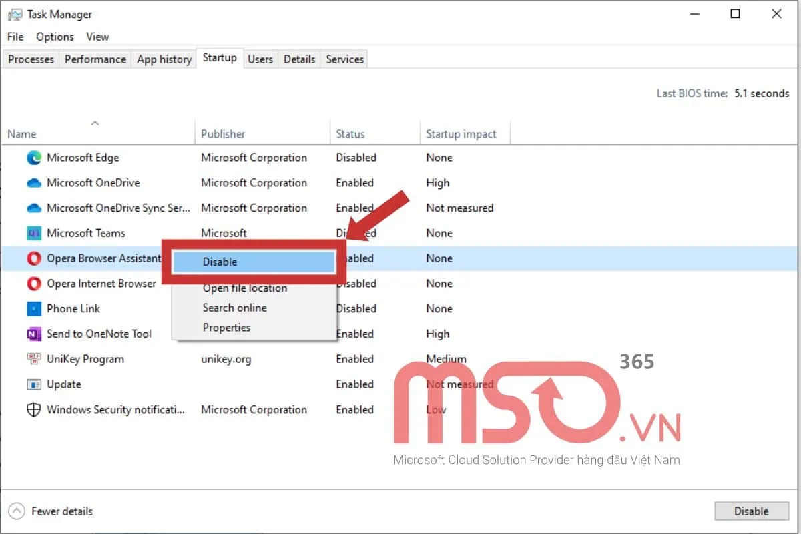
Task: Click the Microsoft Edge startup icon
Action: coord(35,158)
